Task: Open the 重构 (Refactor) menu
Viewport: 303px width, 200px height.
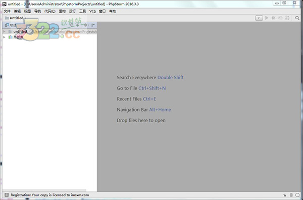Action: point(62,11)
